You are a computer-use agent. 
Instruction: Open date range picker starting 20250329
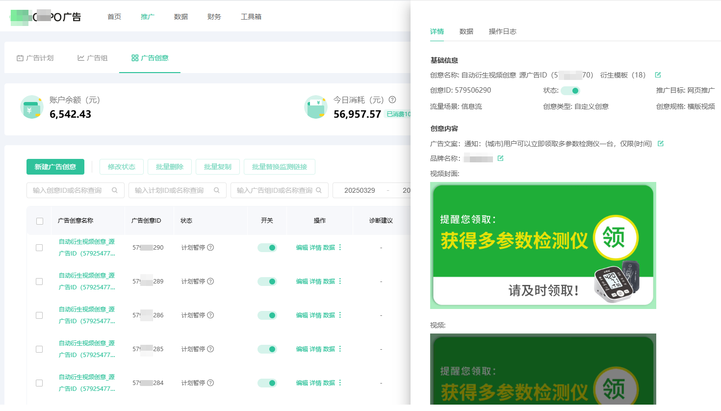coord(371,190)
